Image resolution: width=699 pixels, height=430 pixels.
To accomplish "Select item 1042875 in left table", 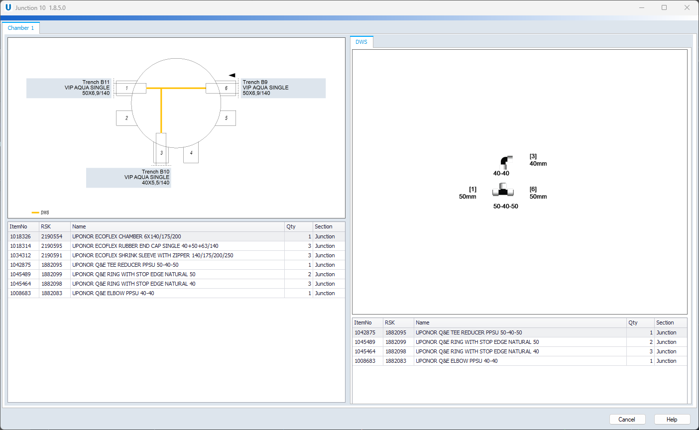I will coord(176,265).
